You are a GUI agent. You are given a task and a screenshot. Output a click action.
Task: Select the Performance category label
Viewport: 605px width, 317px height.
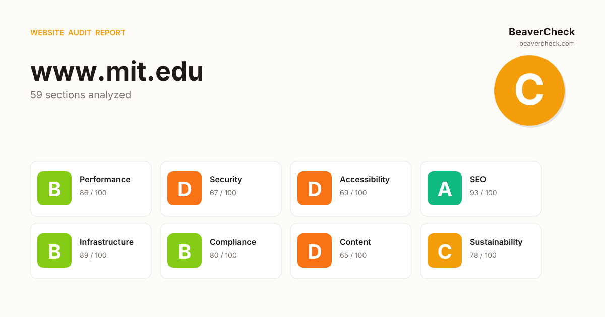pyautogui.click(x=105, y=180)
